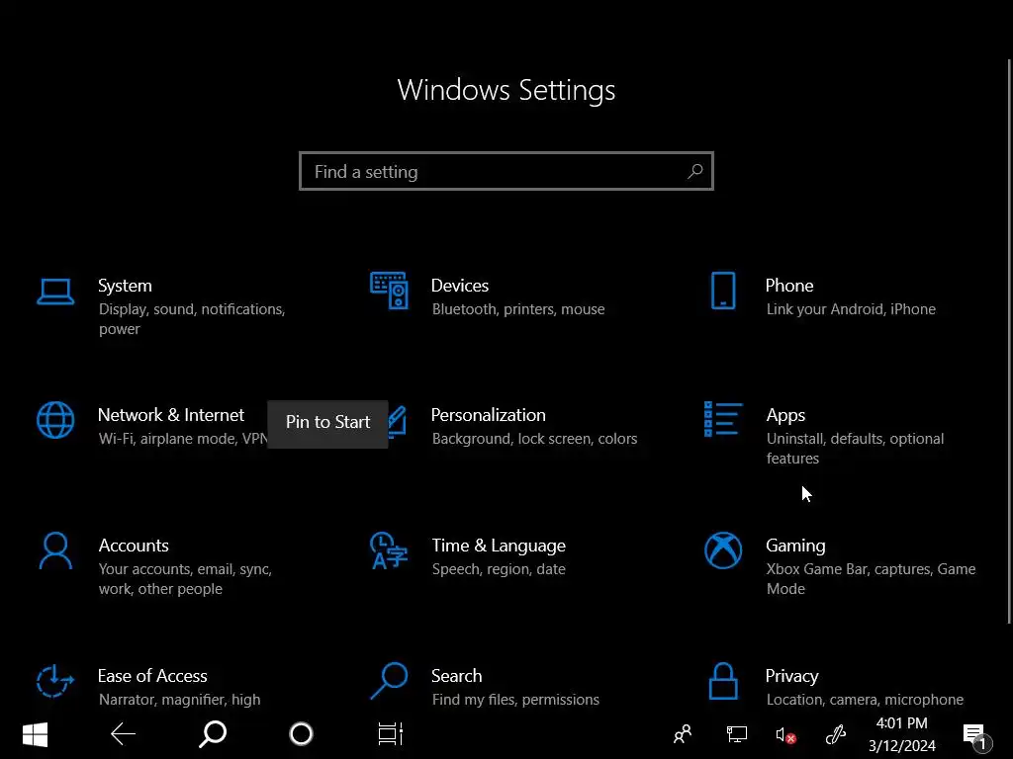Click the Search magnifier category icon
The image size is (1013, 759).
tap(389, 681)
